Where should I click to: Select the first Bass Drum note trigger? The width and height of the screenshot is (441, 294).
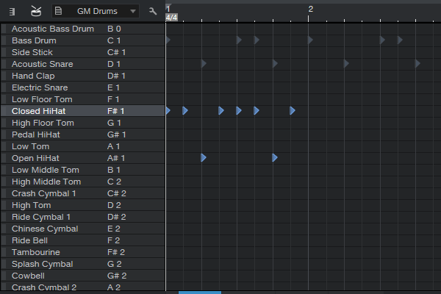168,40
